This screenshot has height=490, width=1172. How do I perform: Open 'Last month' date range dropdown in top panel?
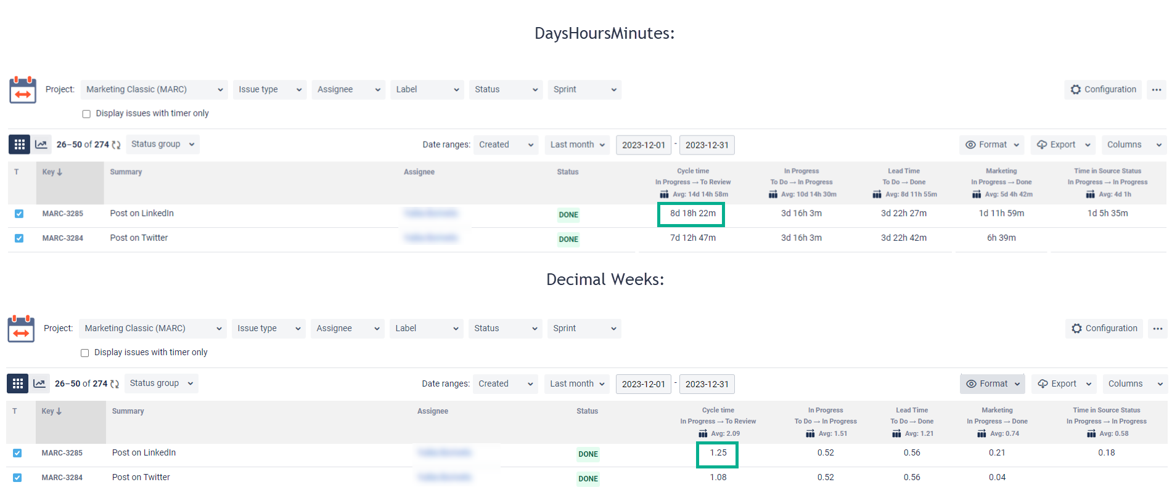tap(578, 145)
